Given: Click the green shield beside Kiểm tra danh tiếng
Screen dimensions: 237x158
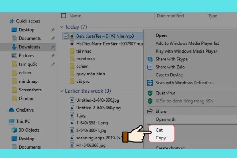Looking at the screenshot, I should click(150, 101).
